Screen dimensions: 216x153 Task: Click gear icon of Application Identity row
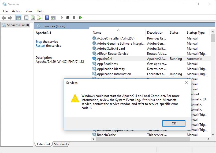pyautogui.click(x=94, y=69)
